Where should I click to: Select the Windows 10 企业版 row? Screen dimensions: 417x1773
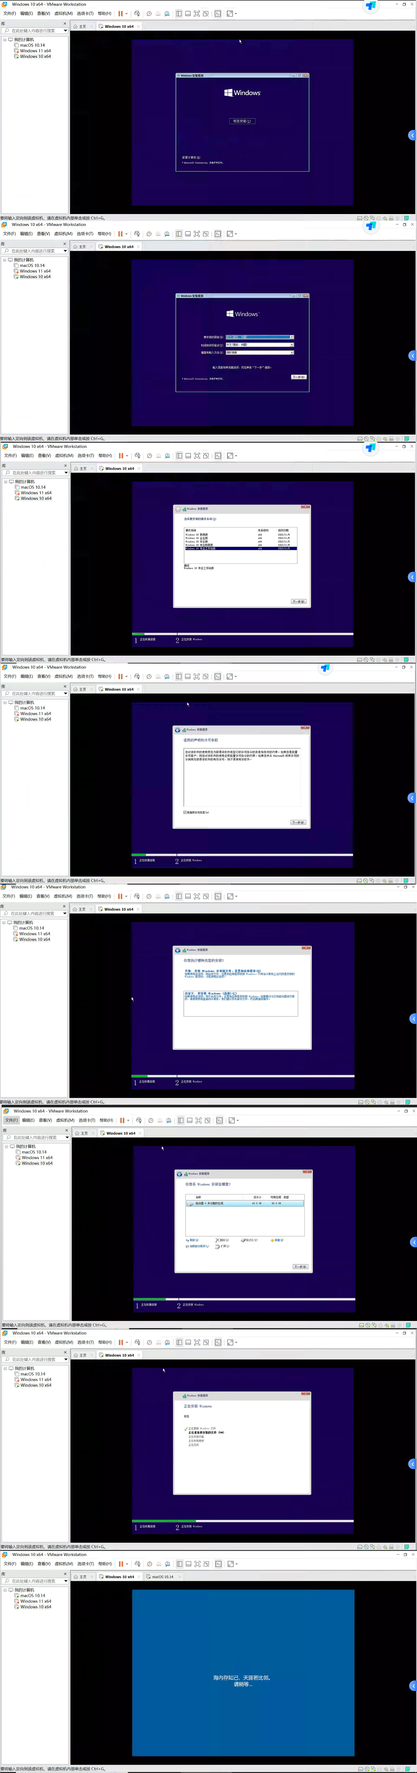pos(241,538)
